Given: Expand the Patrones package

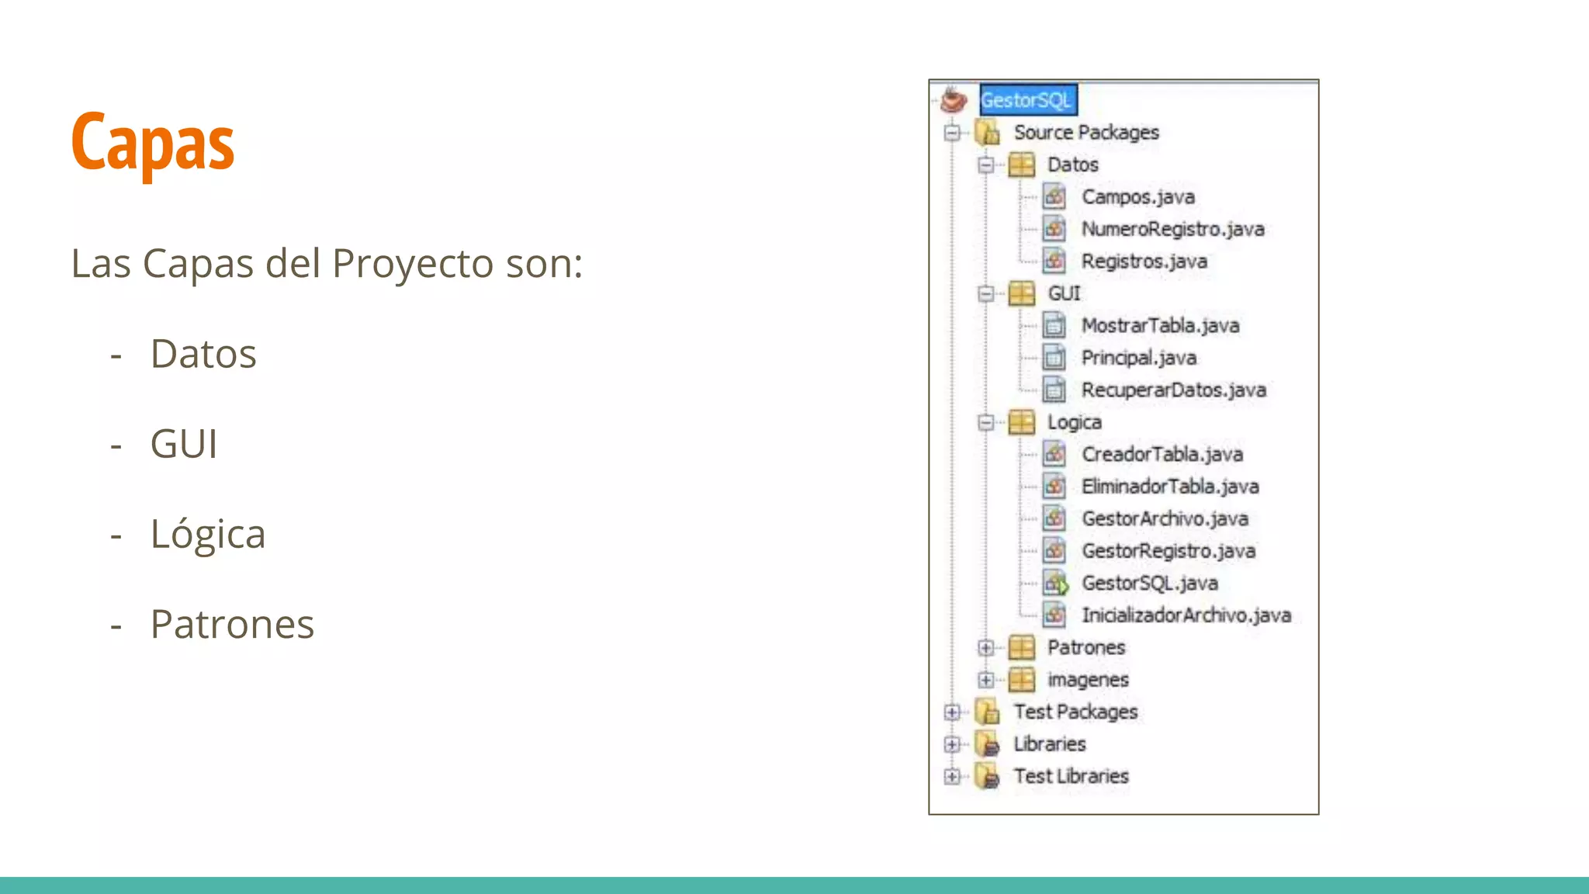Looking at the screenshot, I should click(x=985, y=648).
